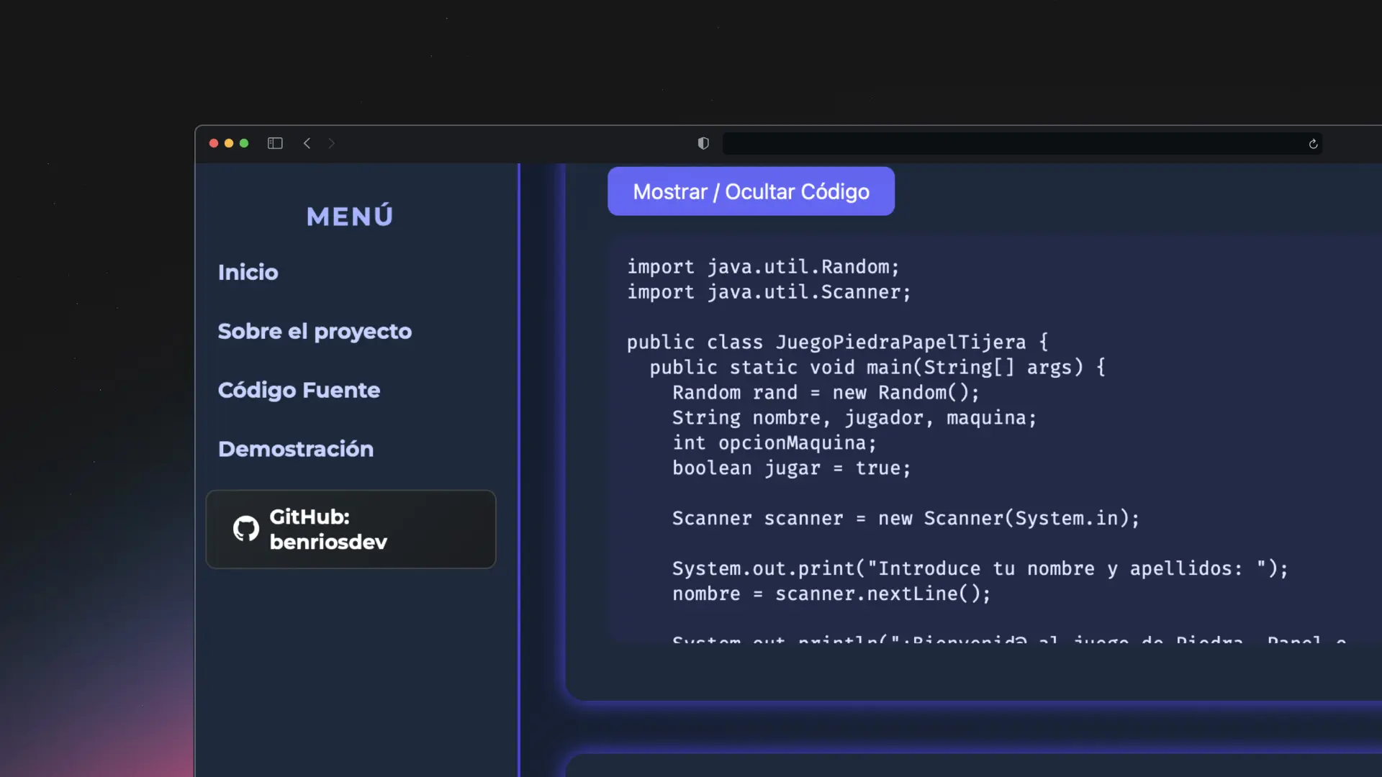Click the page reload icon

(x=1313, y=144)
